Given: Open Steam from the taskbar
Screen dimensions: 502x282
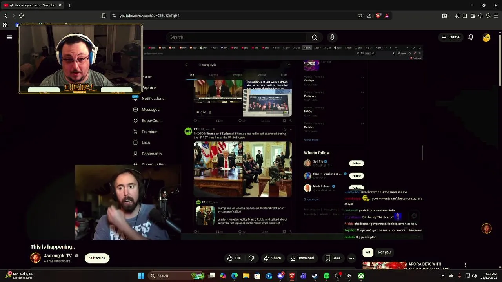Looking at the screenshot, I should pyautogui.click(x=315, y=276).
